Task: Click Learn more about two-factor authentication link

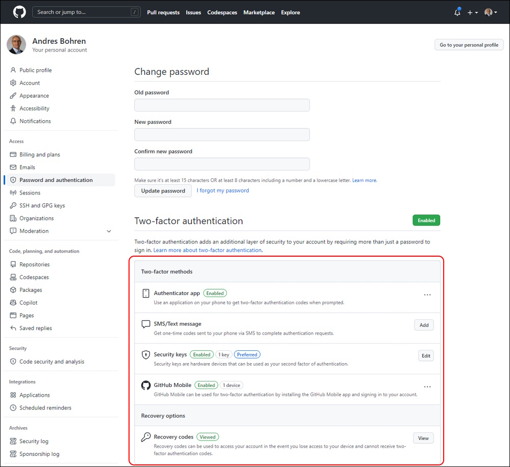Action: pyautogui.click(x=208, y=250)
